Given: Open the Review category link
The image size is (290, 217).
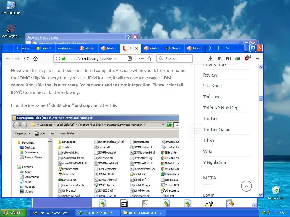Looking at the screenshot, I should click(210, 75).
